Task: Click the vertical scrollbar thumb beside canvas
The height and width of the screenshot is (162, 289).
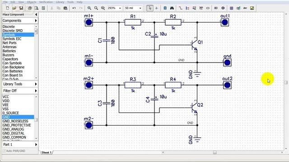Action: (x=286, y=82)
